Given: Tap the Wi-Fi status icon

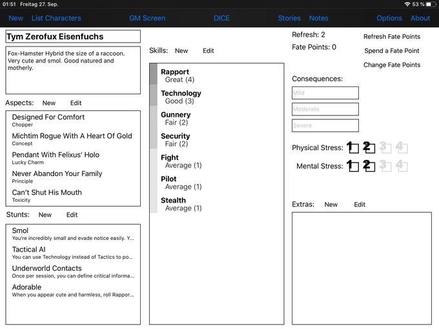Looking at the screenshot, I should point(407,5).
